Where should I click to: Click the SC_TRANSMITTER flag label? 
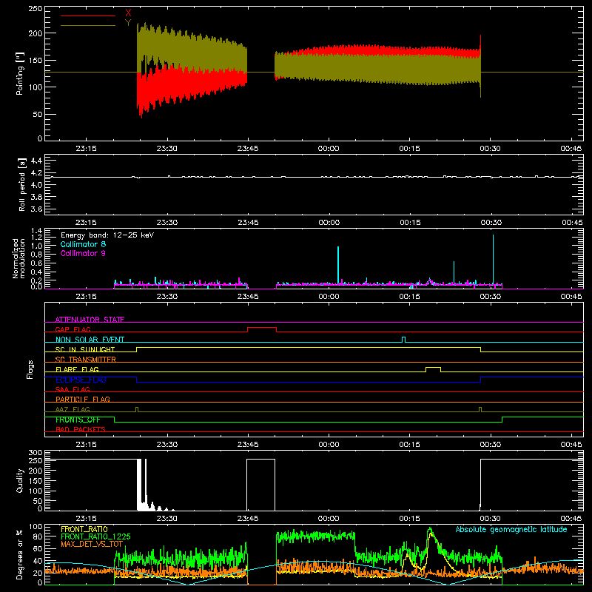coord(86,359)
